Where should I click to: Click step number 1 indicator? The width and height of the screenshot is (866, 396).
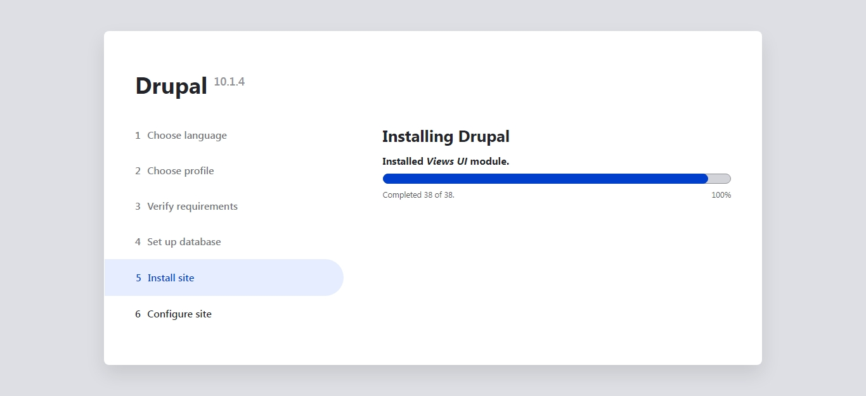[137, 135]
